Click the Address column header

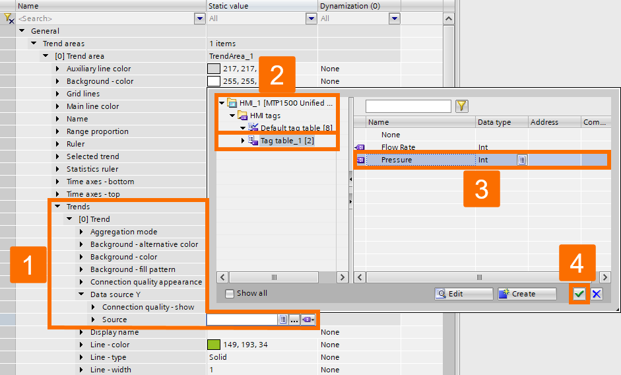(x=554, y=122)
